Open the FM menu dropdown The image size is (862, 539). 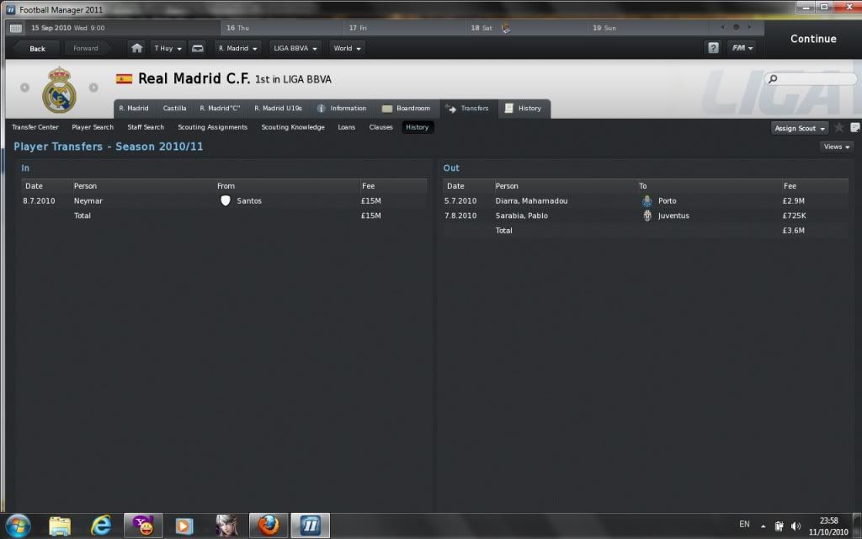click(742, 48)
